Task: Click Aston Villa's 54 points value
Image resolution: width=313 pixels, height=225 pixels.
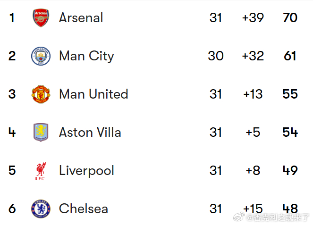Action: tap(290, 133)
